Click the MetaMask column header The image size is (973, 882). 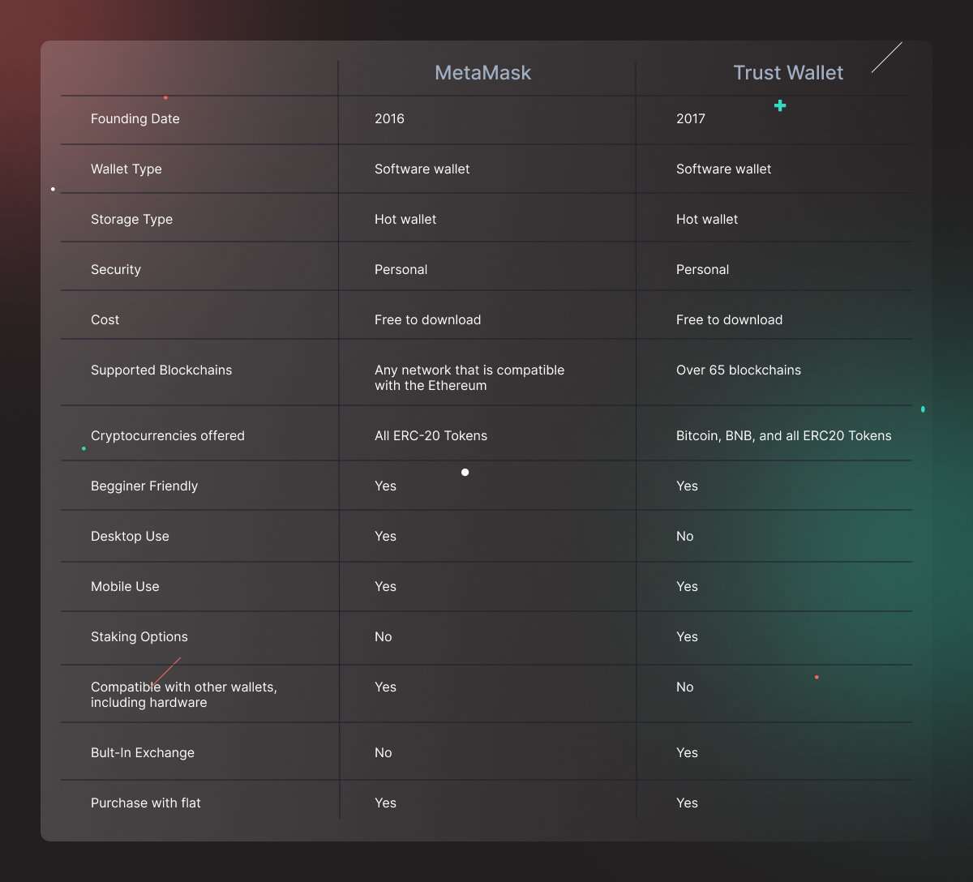[483, 72]
